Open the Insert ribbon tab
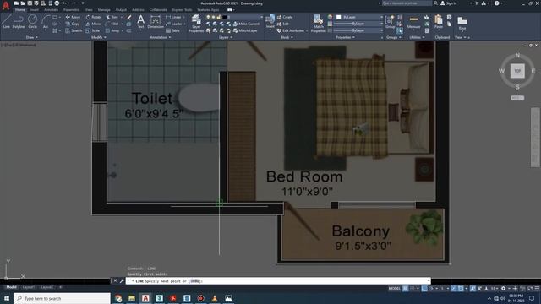The height and width of the screenshot is (304, 541). [35, 10]
